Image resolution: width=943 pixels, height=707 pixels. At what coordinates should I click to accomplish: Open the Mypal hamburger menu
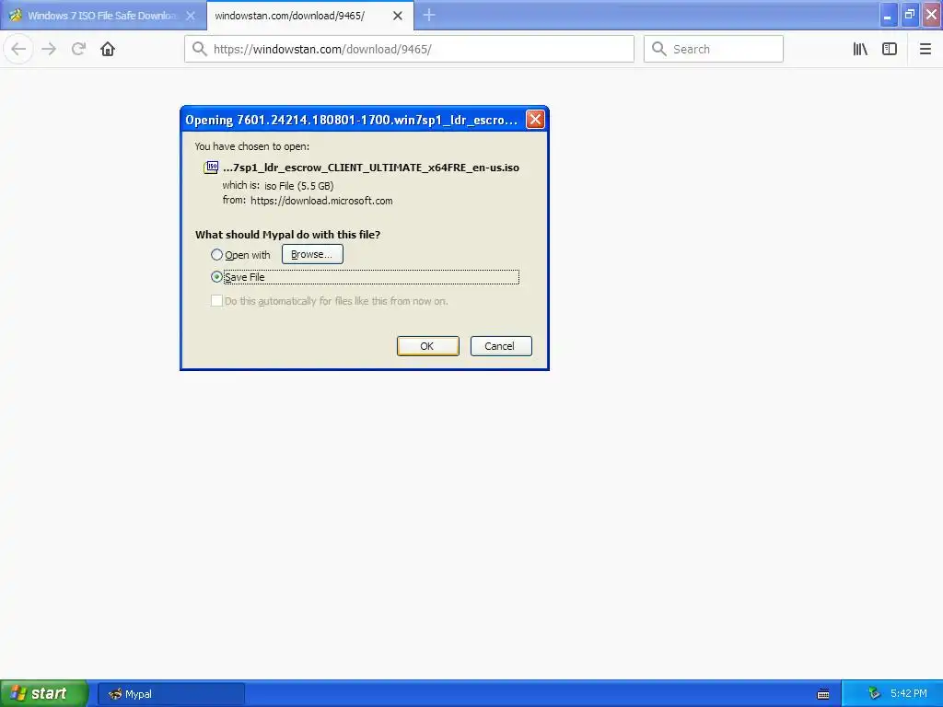point(925,49)
